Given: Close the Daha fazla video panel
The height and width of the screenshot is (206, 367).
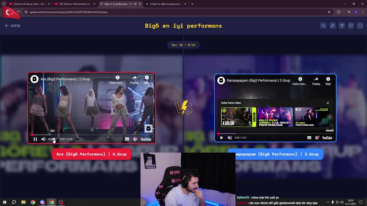Looking at the screenshot, I should click(328, 103).
